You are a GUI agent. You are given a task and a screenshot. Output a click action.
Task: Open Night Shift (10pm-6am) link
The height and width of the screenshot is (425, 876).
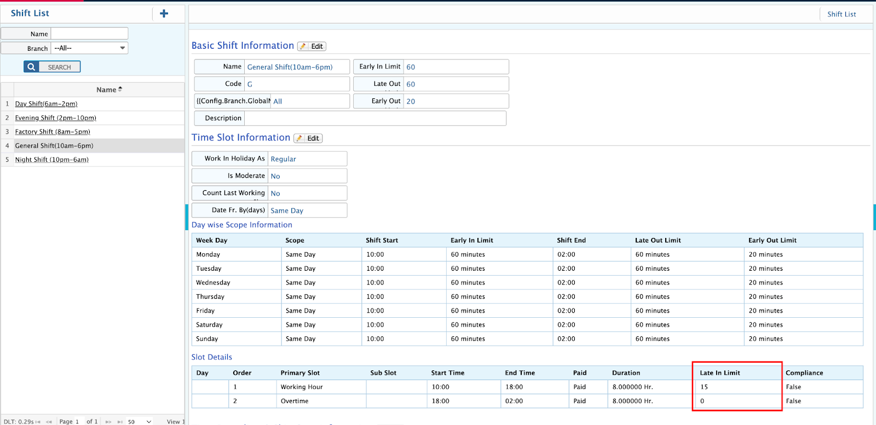coord(51,160)
